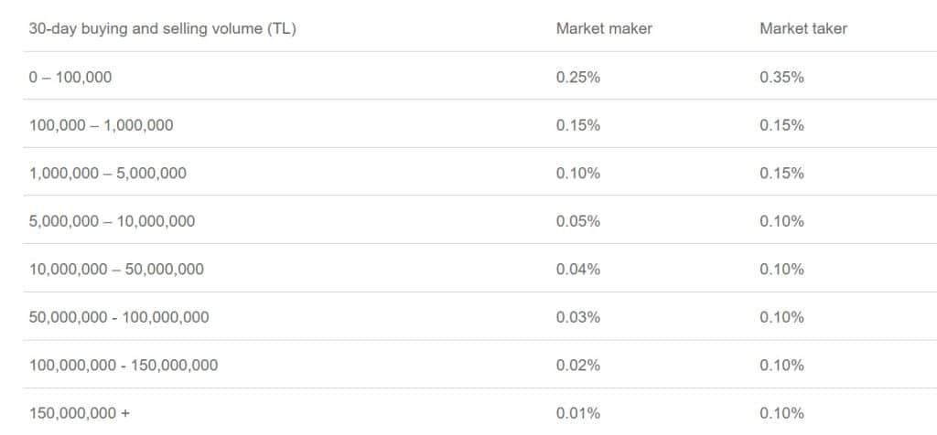Click the "1,000,000 – 5,000,000" volume cell
This screenshot has height=435, width=937.
tap(107, 173)
